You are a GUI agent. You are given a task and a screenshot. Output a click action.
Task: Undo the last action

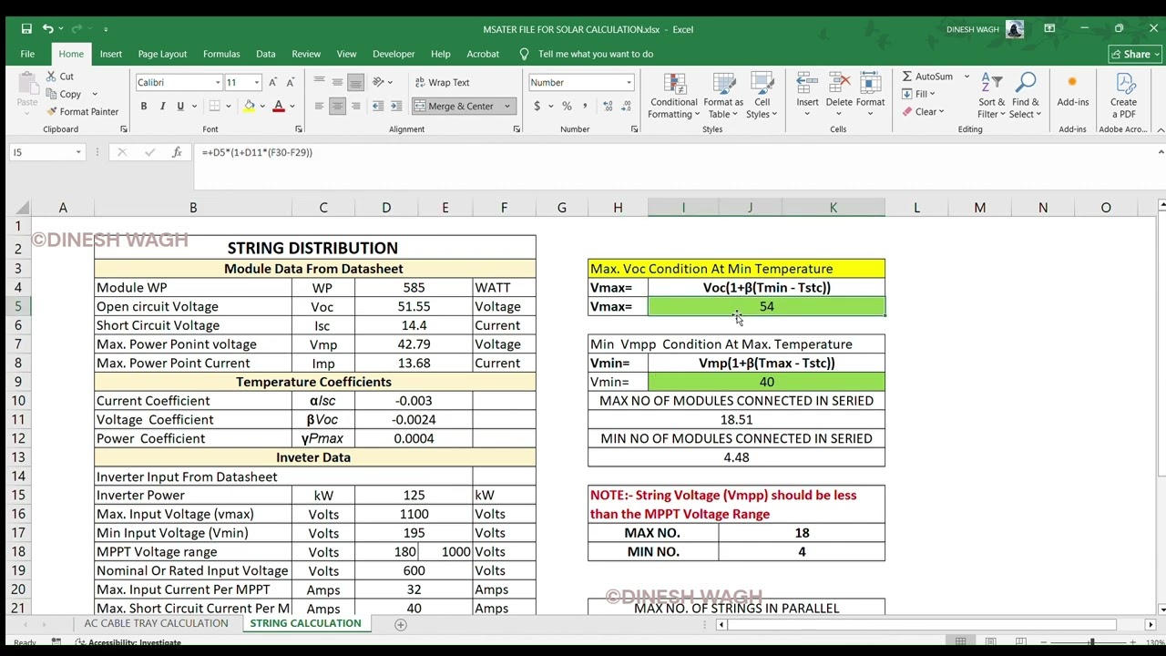coord(47,29)
